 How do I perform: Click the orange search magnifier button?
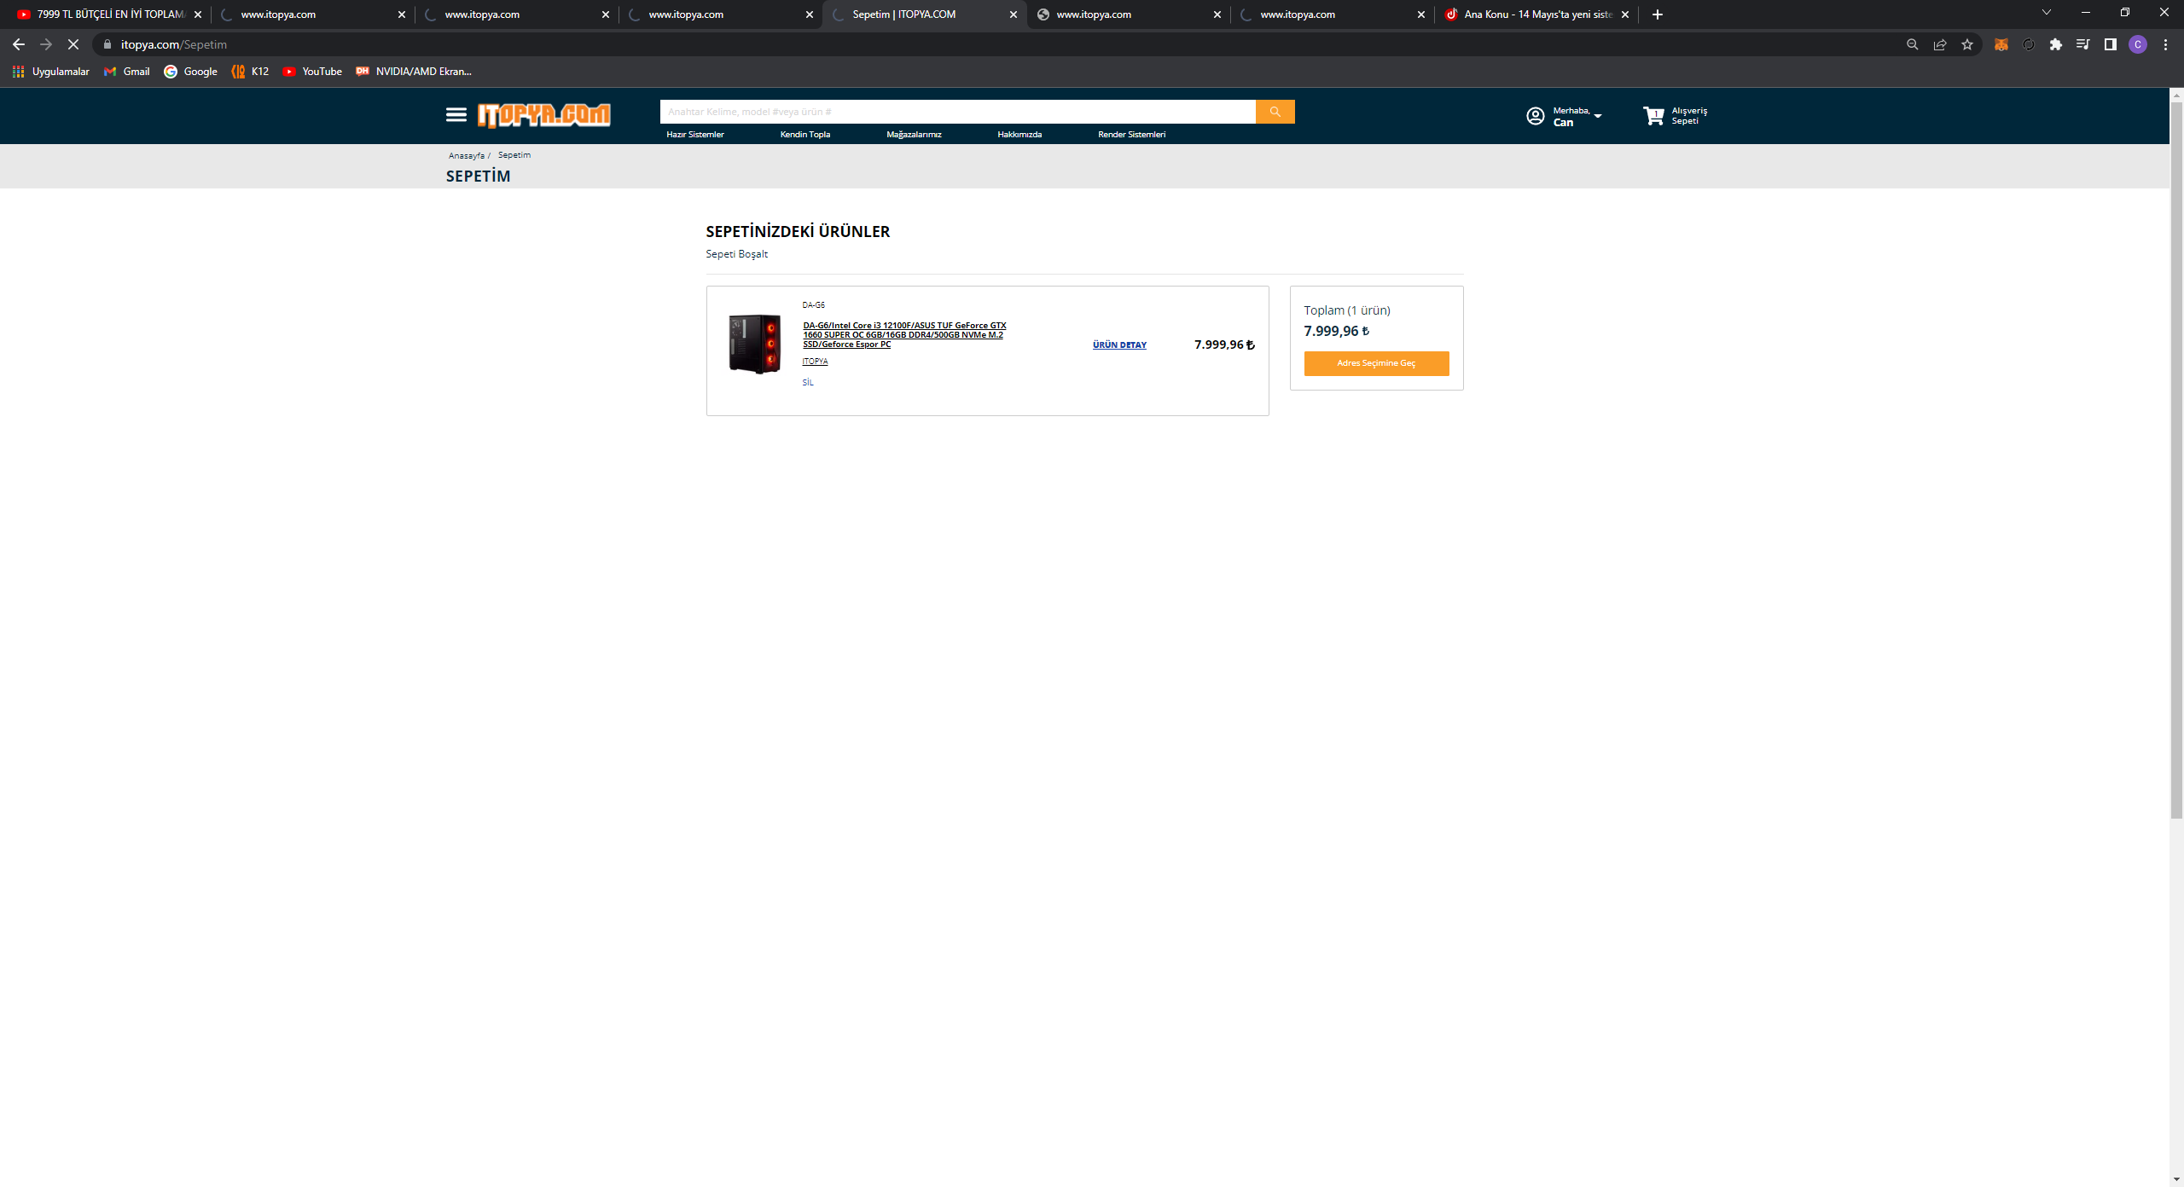click(1275, 112)
